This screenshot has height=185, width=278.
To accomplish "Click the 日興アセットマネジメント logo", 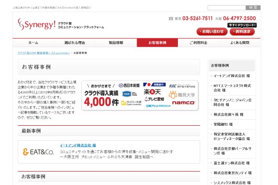I will (x=158, y=106).
